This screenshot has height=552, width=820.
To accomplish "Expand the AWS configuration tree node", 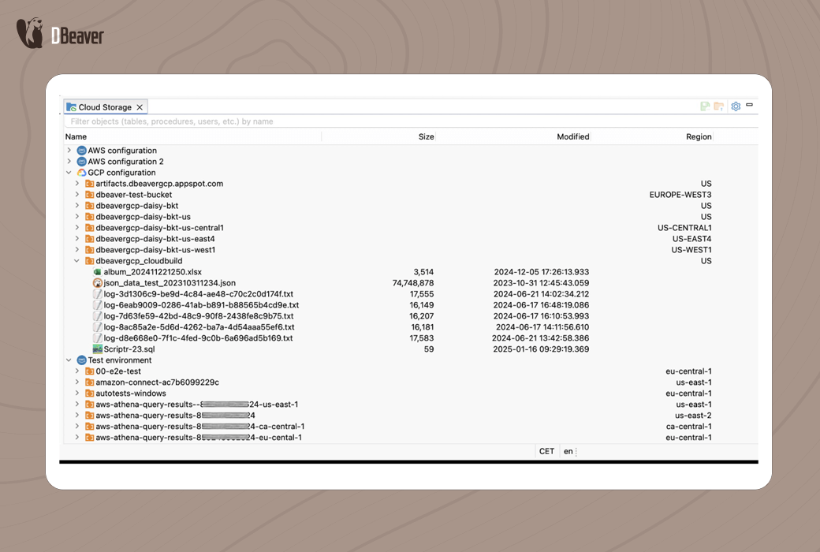I will pyautogui.click(x=69, y=150).
